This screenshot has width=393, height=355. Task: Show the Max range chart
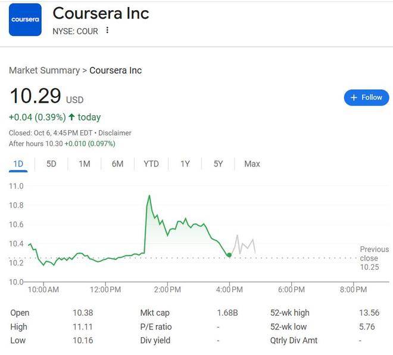tap(252, 163)
